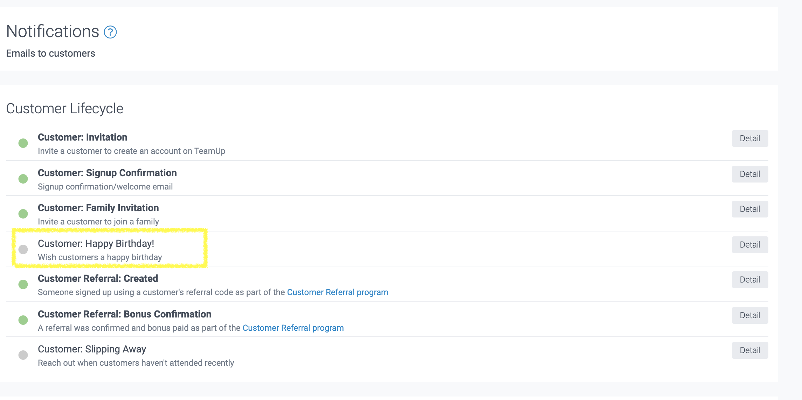Click grey status dot for Slipping Away
The width and height of the screenshot is (802, 400).
[x=23, y=355]
